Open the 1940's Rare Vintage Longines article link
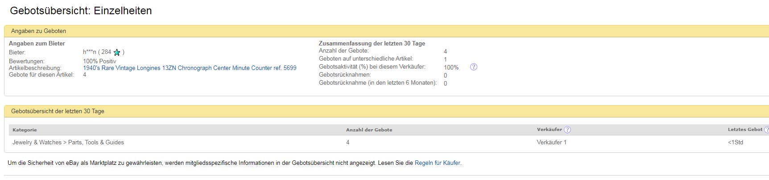Screen dimensions: 769x180 pos(190,68)
